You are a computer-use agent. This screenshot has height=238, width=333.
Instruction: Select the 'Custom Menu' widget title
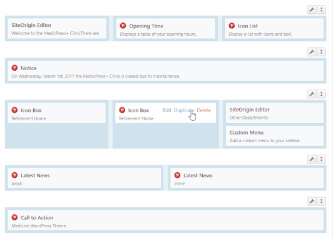pos(247,132)
